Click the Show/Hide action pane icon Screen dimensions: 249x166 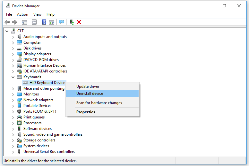coord(52,22)
